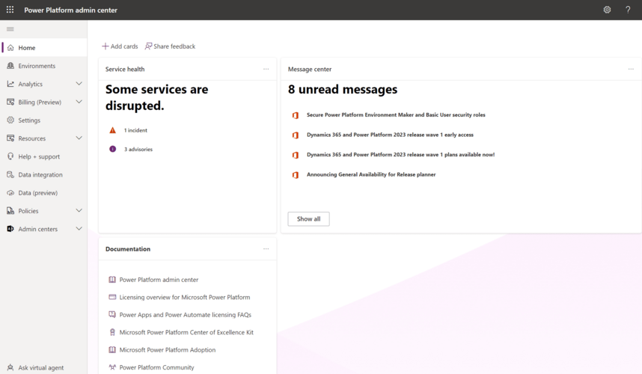Click the help question mark icon
Screen dimensions: 642x374
[628, 10]
